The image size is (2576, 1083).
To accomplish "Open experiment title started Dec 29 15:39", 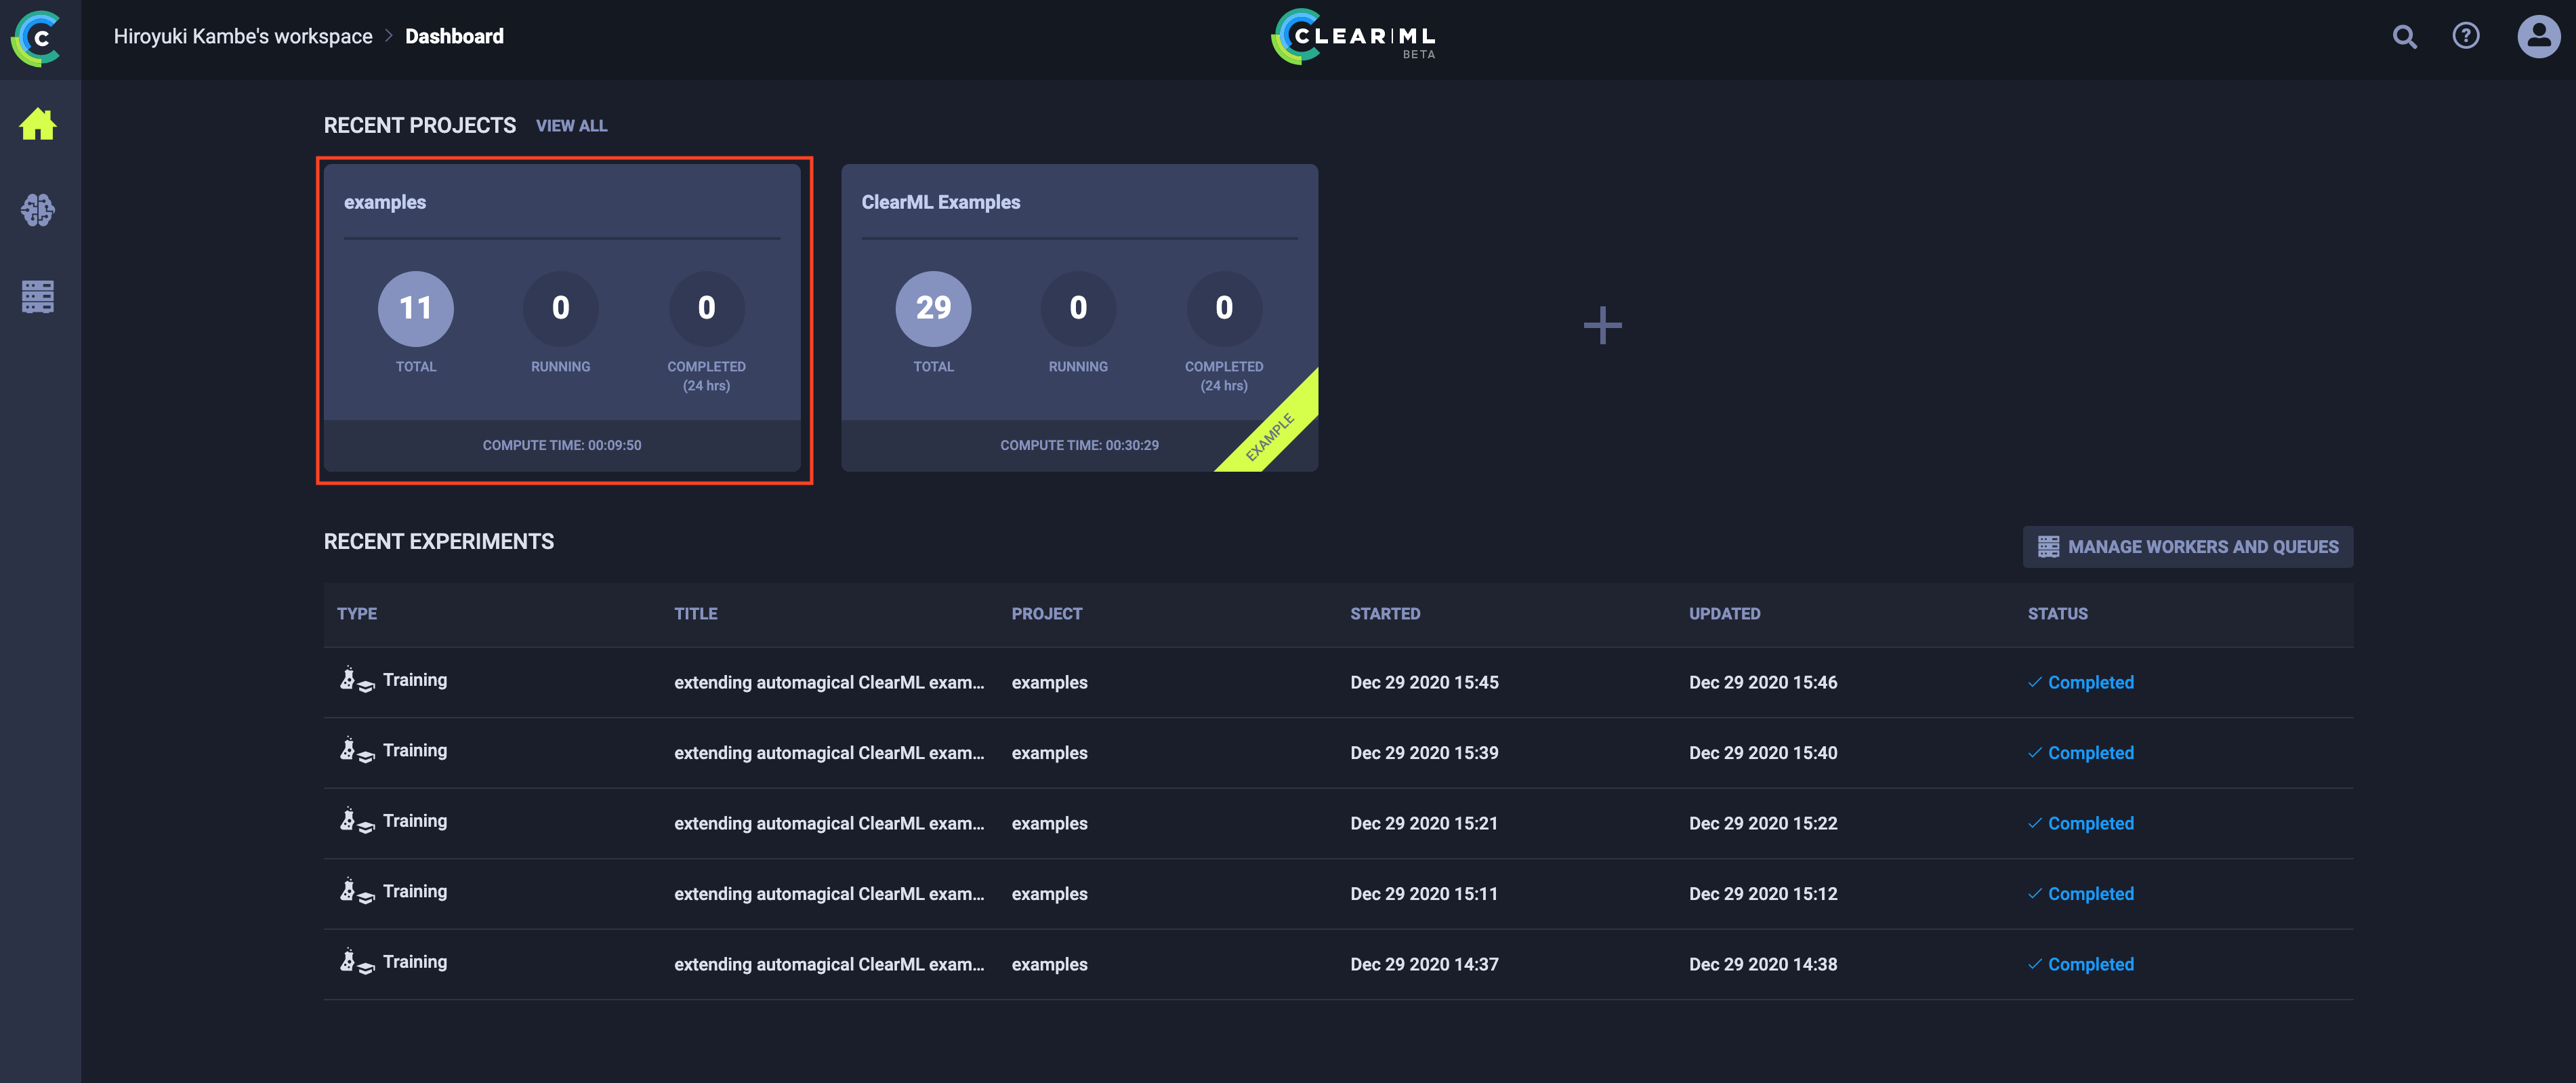I will tap(829, 753).
